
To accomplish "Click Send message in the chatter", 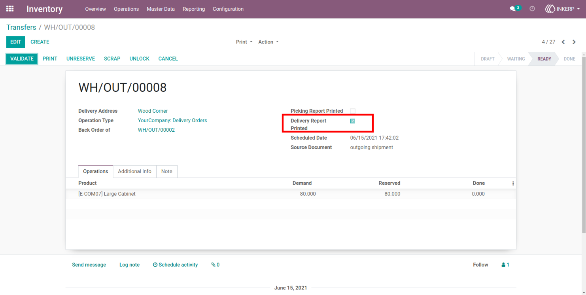I will pos(89,265).
